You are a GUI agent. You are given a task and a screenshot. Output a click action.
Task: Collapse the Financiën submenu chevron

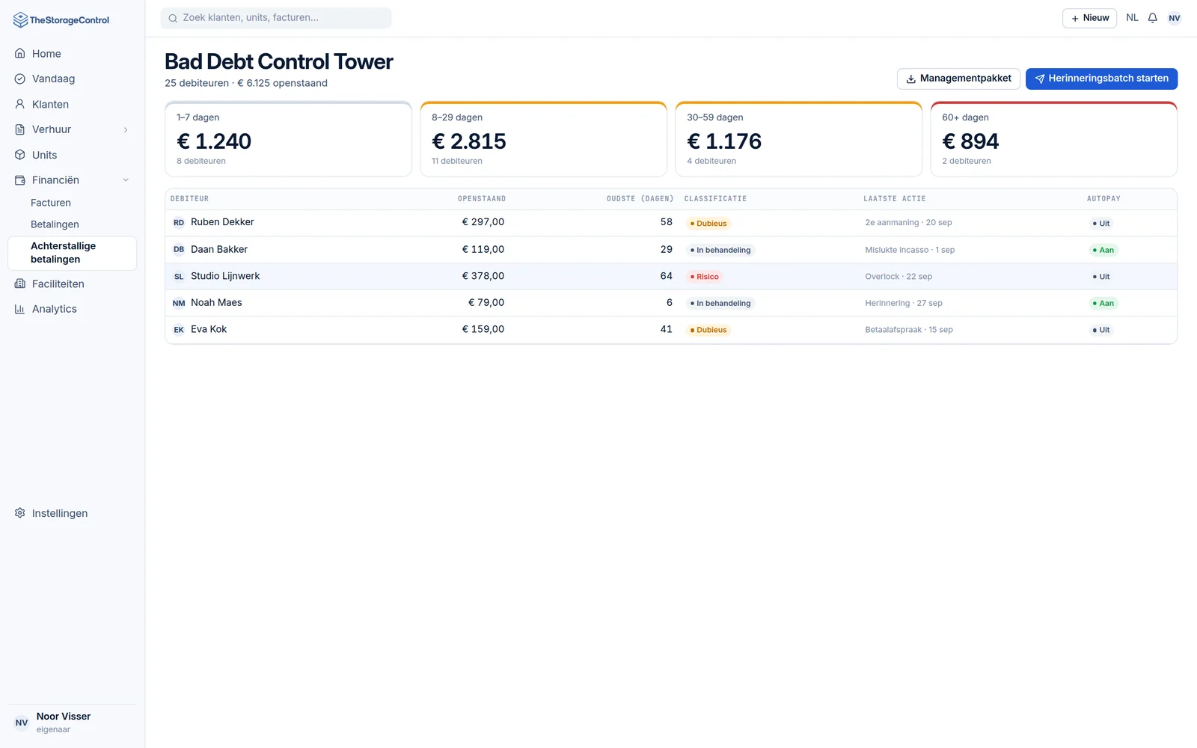pyautogui.click(x=126, y=180)
